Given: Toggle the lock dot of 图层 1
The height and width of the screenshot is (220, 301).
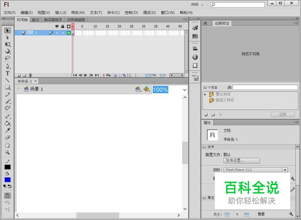Looking at the screenshot, I should click(63, 33).
